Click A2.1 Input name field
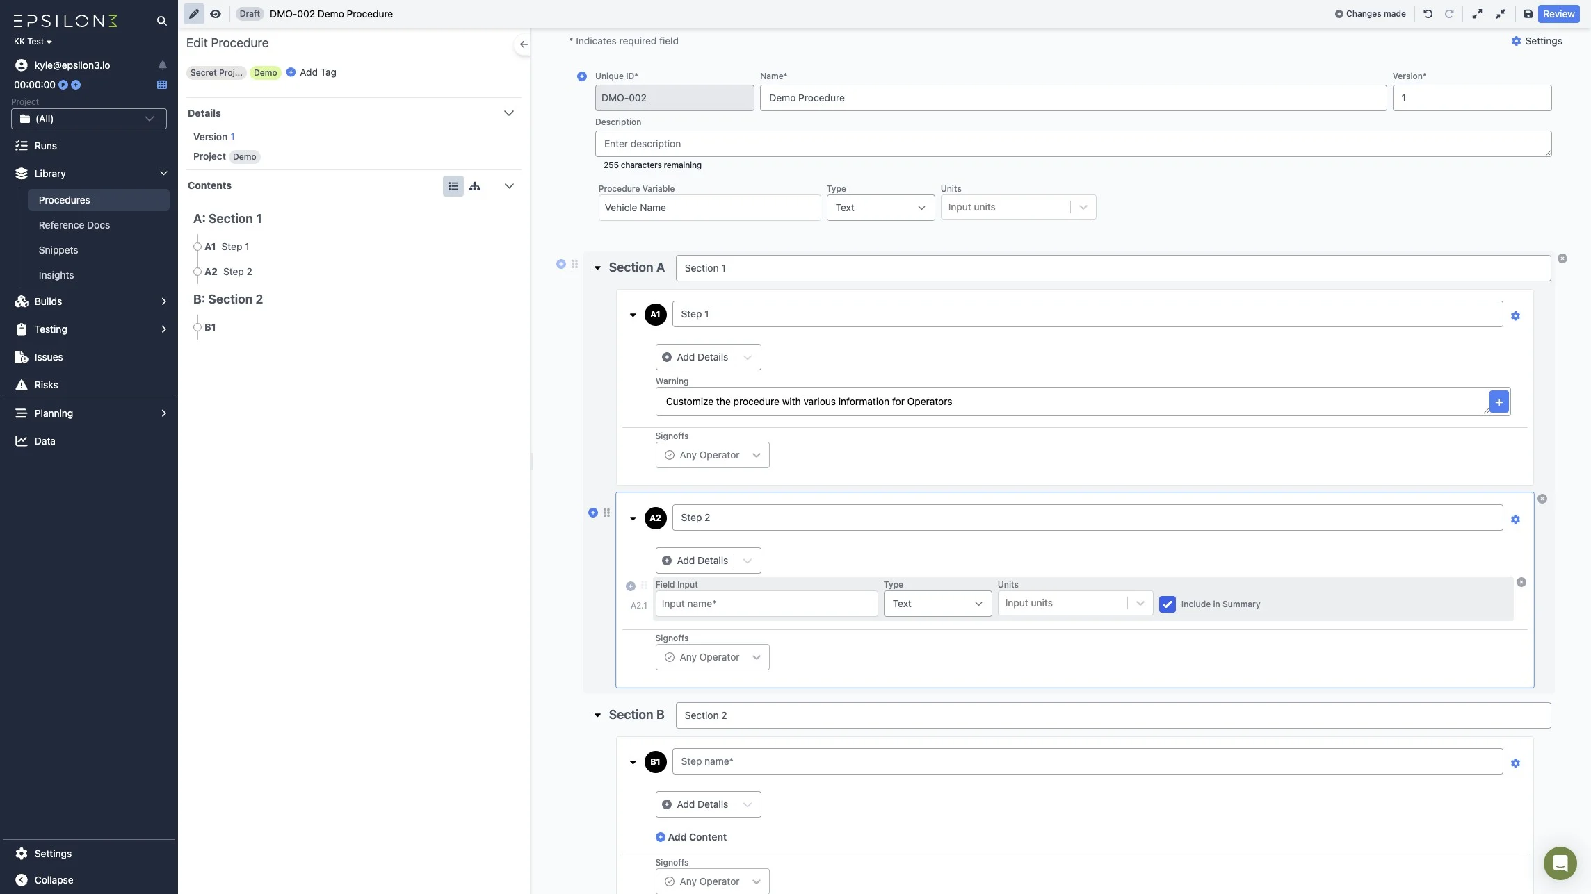This screenshot has height=894, width=1591. click(766, 604)
